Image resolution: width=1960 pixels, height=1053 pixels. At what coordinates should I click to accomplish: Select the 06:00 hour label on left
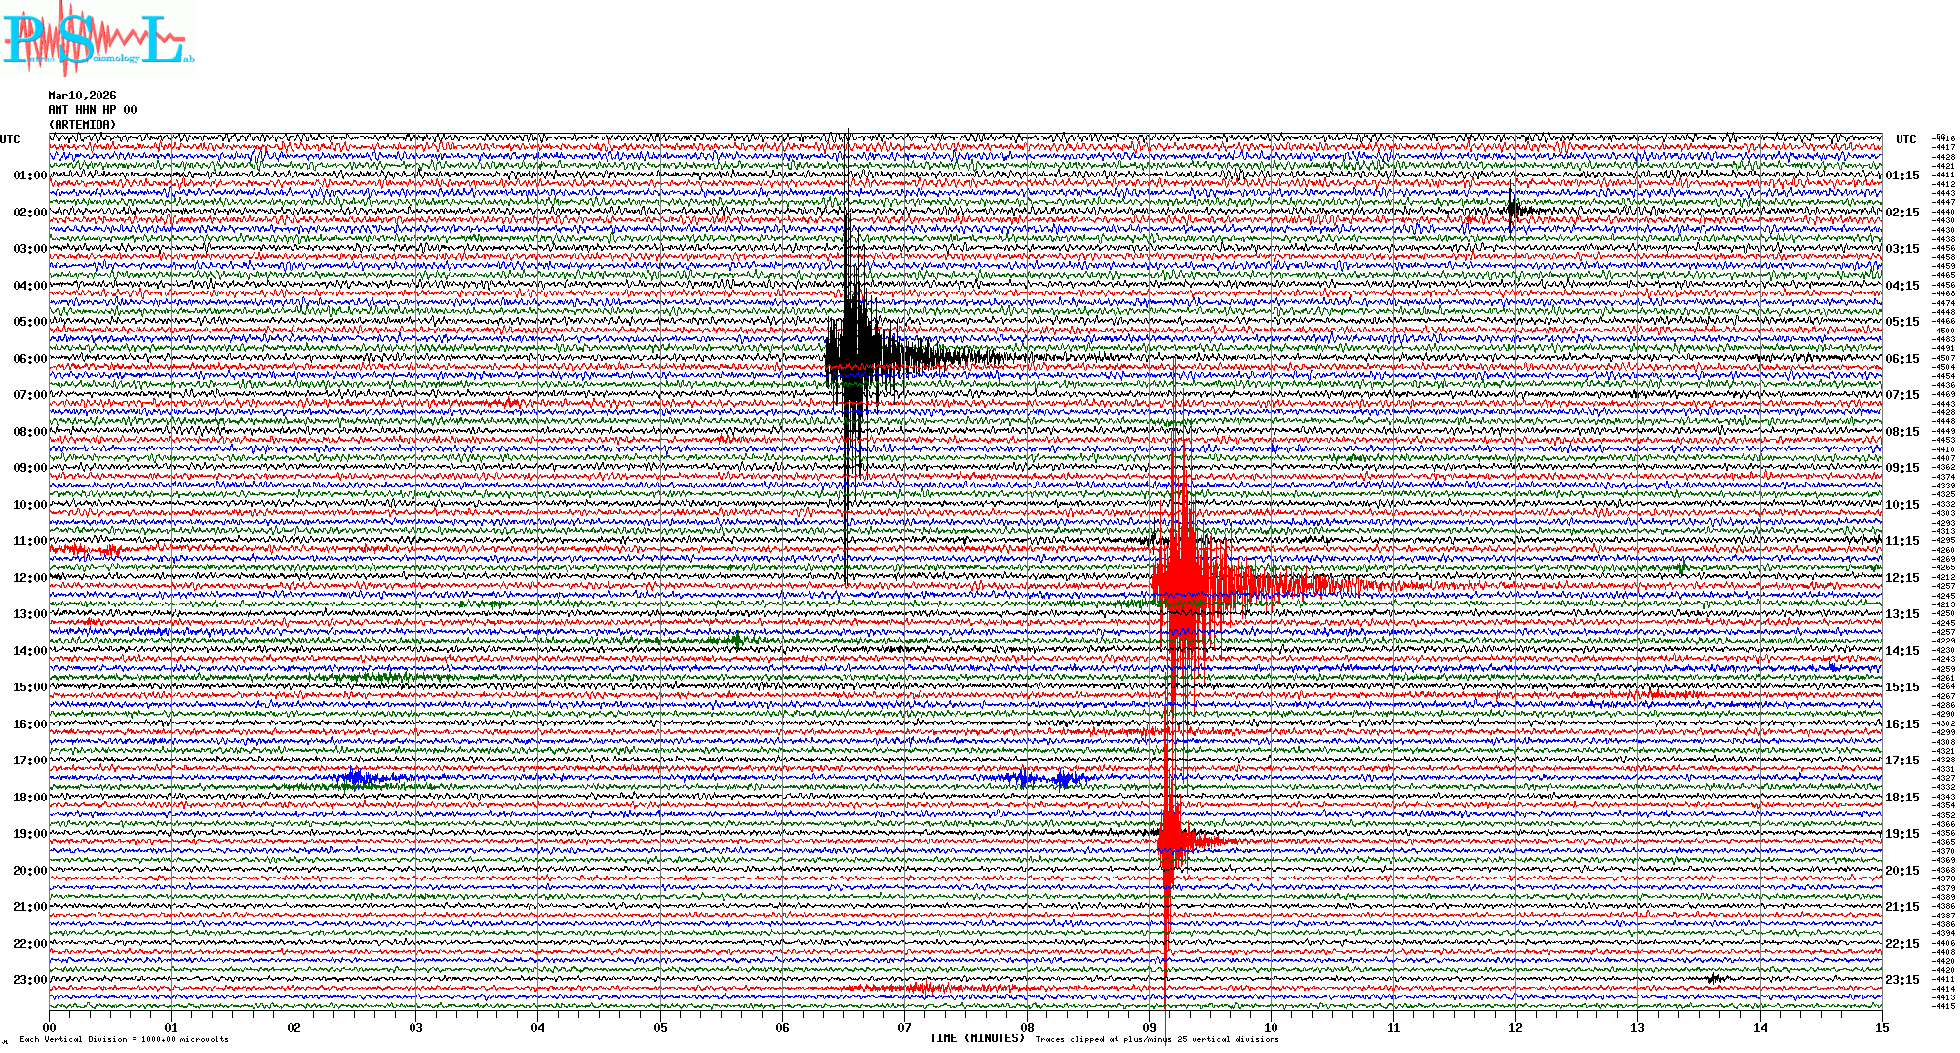[29, 359]
